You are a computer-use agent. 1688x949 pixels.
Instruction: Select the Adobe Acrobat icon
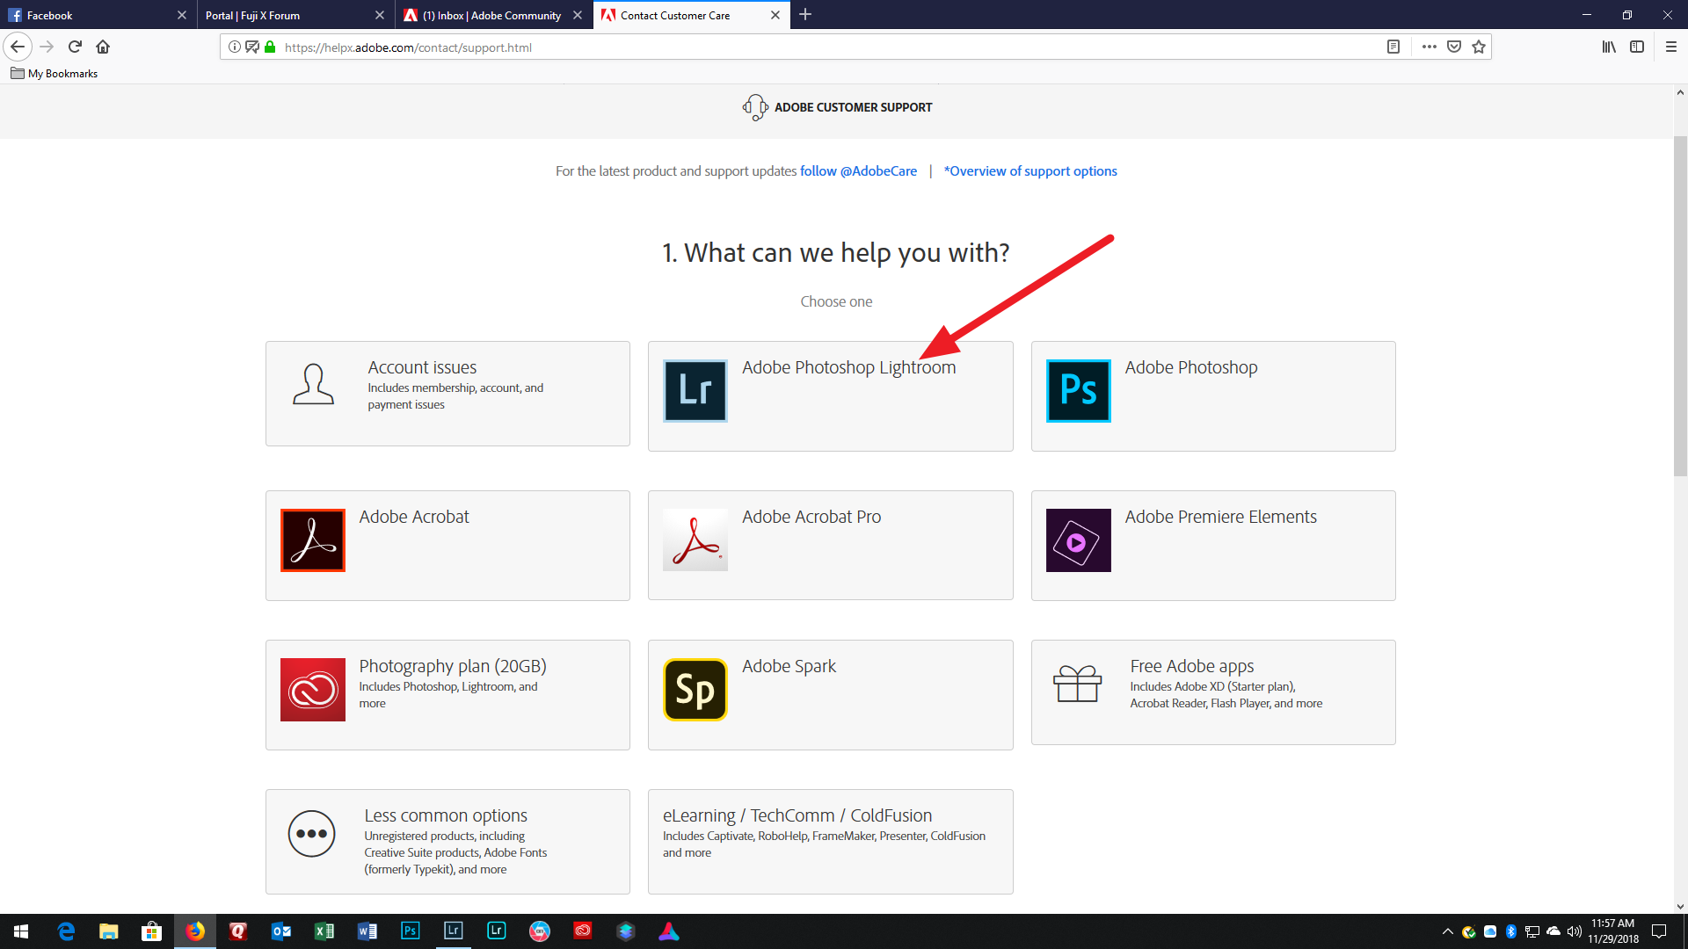tap(312, 540)
